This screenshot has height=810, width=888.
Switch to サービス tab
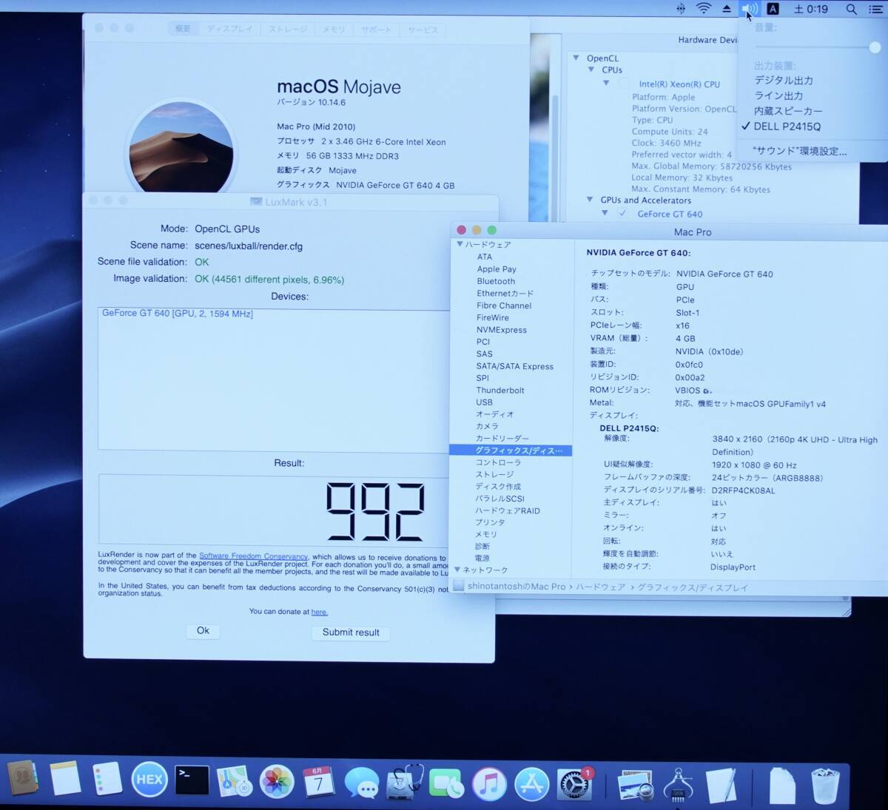pyautogui.click(x=423, y=30)
